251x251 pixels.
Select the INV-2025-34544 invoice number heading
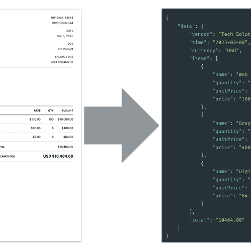62,18
